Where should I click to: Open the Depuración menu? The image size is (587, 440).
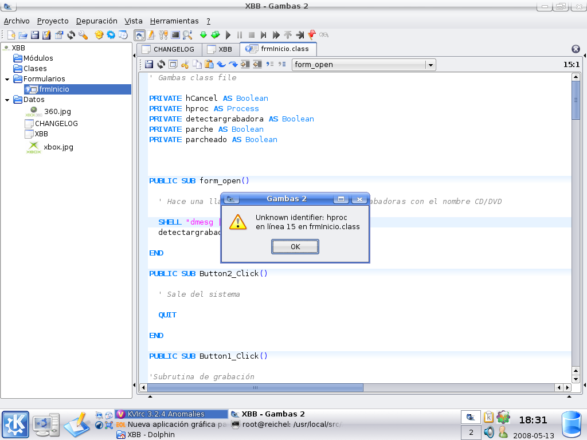coord(96,21)
